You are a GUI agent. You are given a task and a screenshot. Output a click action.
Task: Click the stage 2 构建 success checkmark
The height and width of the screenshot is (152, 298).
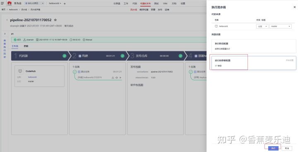point(123,56)
